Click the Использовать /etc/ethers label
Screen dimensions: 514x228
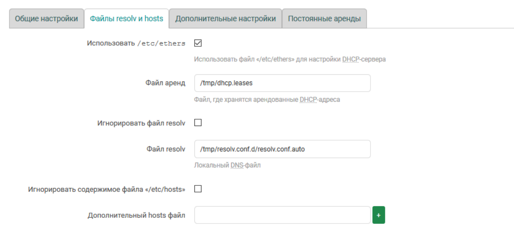pyautogui.click(x=136, y=43)
